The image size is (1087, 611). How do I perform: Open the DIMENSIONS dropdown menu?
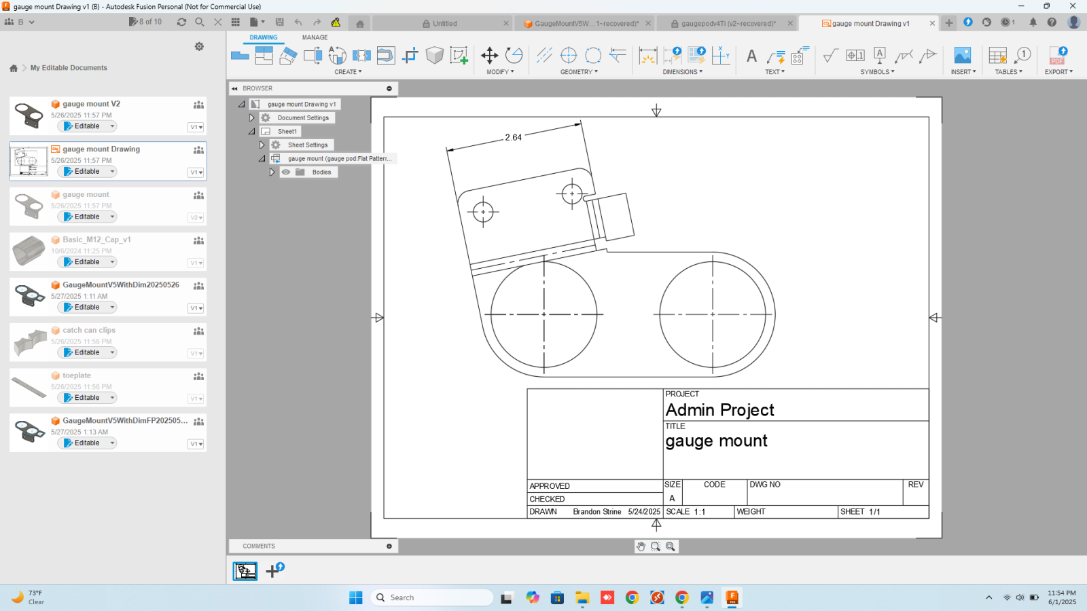tap(683, 72)
